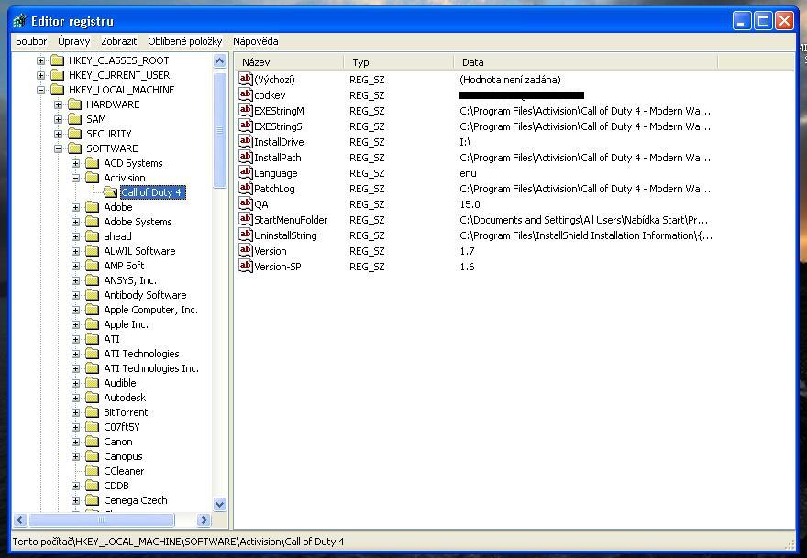
Task: Click the tree scroll down arrow
Action: coord(220,505)
